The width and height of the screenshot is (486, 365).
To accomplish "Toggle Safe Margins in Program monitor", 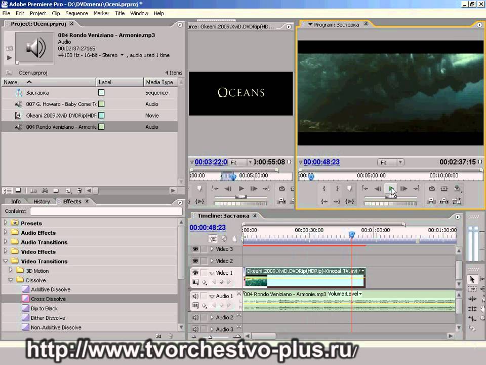I will click(444, 189).
